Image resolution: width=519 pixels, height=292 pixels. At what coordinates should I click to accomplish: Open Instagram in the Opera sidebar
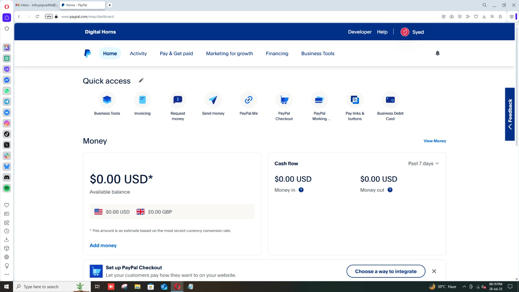coord(7,123)
